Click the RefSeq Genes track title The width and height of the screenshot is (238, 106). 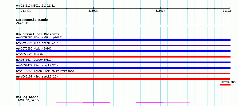click(x=27, y=97)
